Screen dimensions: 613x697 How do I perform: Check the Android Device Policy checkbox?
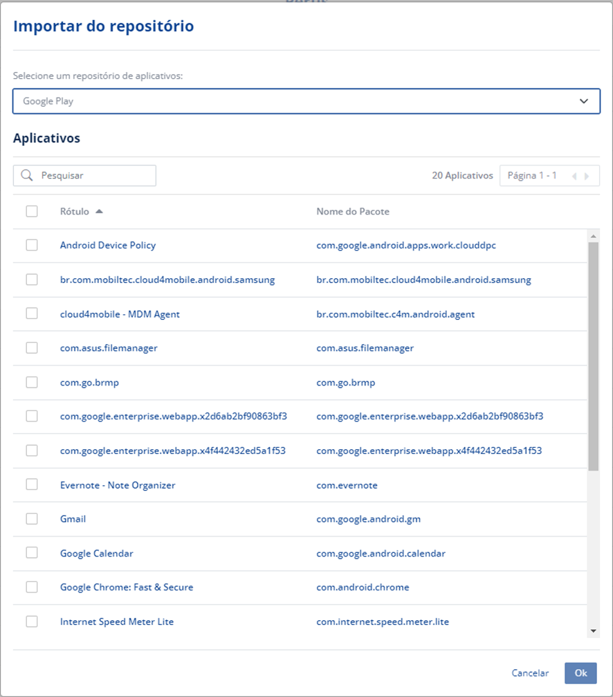click(x=32, y=245)
